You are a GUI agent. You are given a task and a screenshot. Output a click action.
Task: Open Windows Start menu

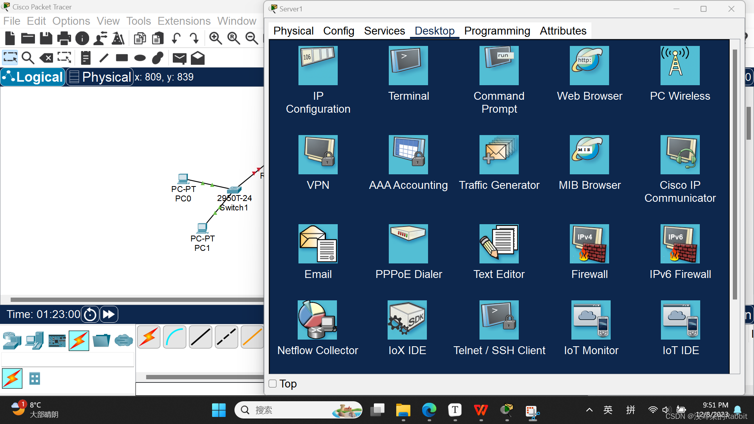pos(219,410)
